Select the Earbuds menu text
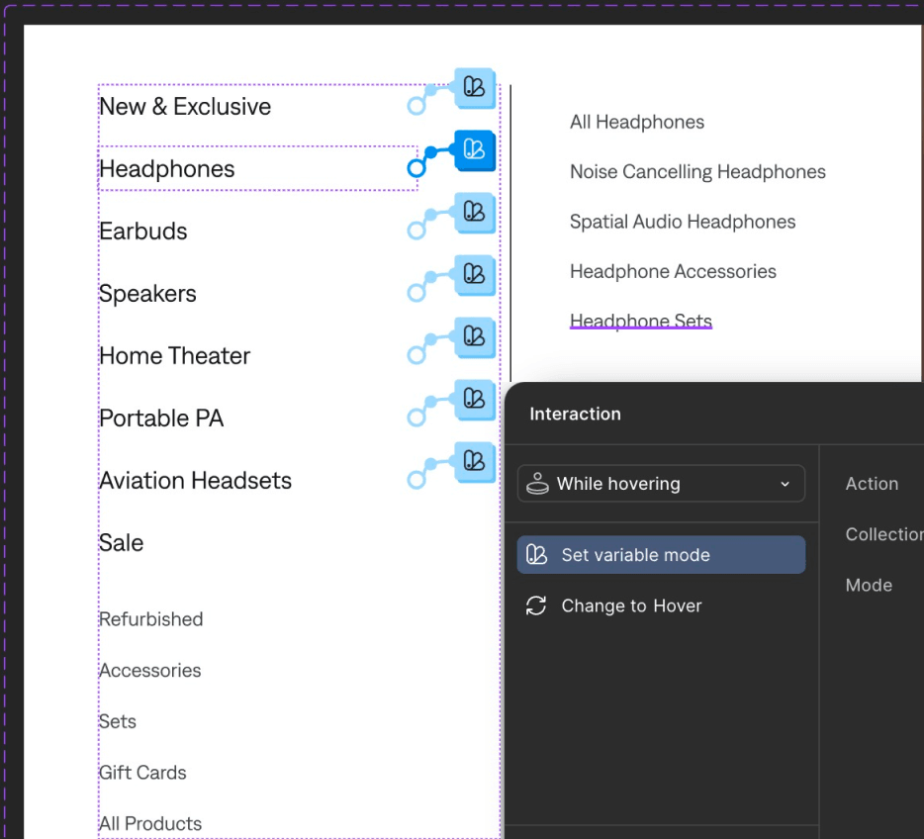The height and width of the screenshot is (839, 924). tap(143, 232)
